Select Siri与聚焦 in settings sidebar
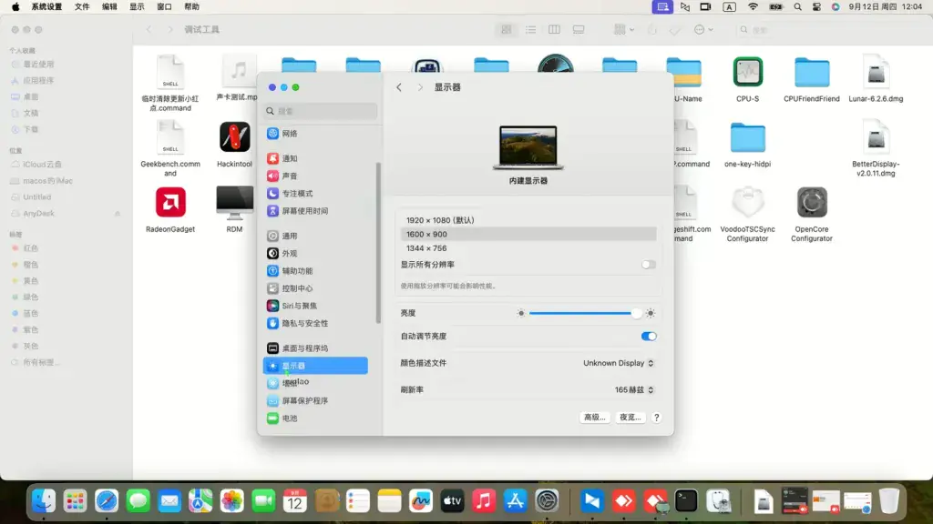Image resolution: width=933 pixels, height=524 pixels. coord(316,306)
